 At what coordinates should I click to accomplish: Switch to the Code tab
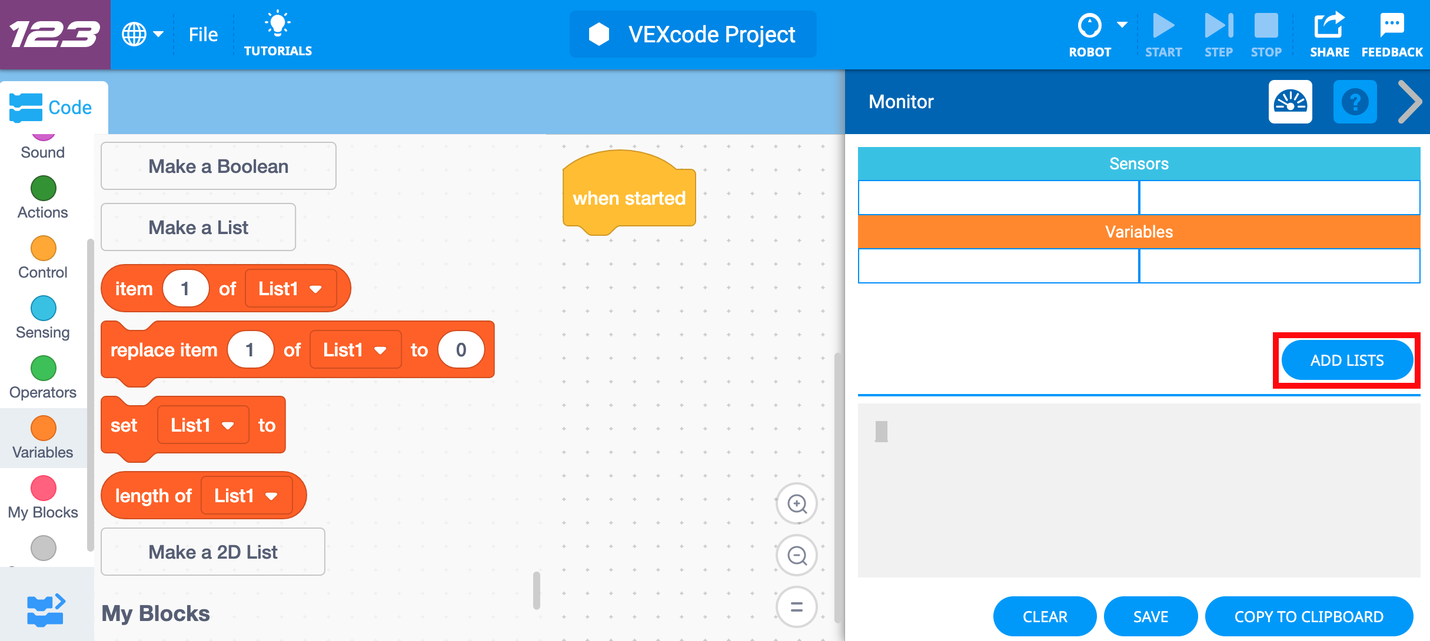[x=52, y=108]
